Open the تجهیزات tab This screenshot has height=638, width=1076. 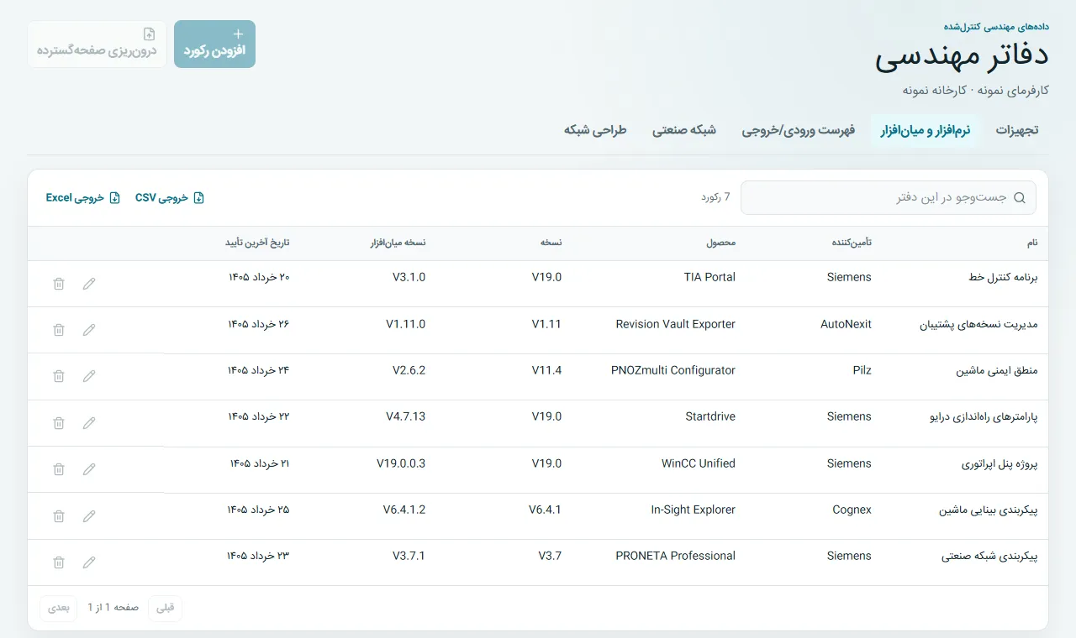[1017, 130]
